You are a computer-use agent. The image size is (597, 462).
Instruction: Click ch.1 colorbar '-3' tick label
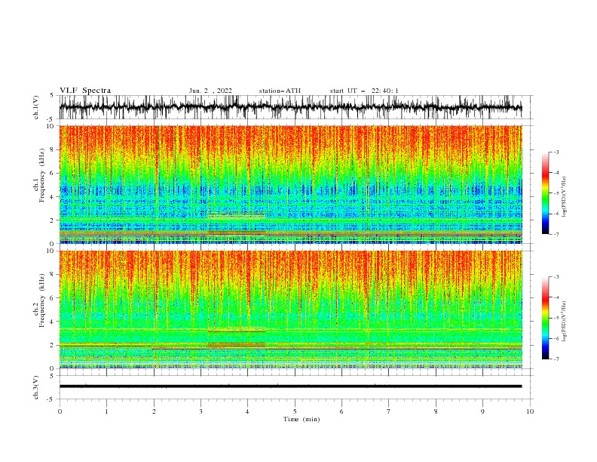556,152
